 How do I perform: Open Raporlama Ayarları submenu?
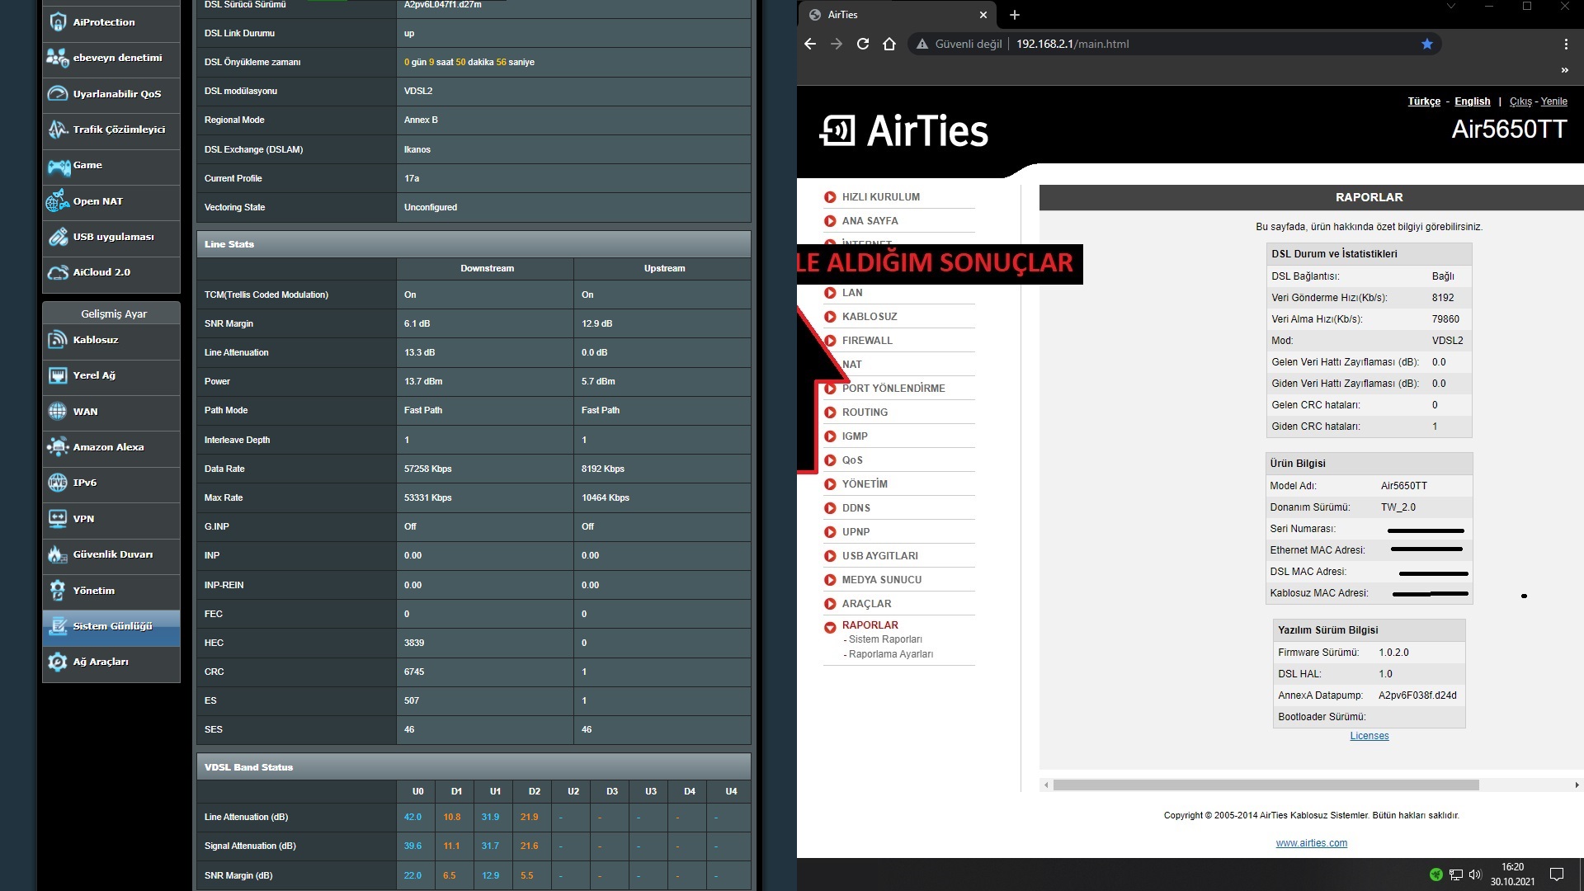[891, 654]
